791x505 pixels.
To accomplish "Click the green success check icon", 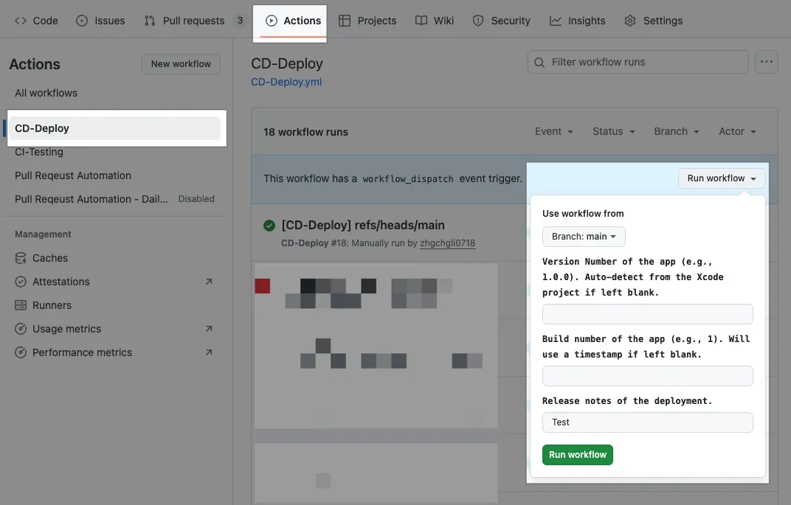I will [x=269, y=226].
